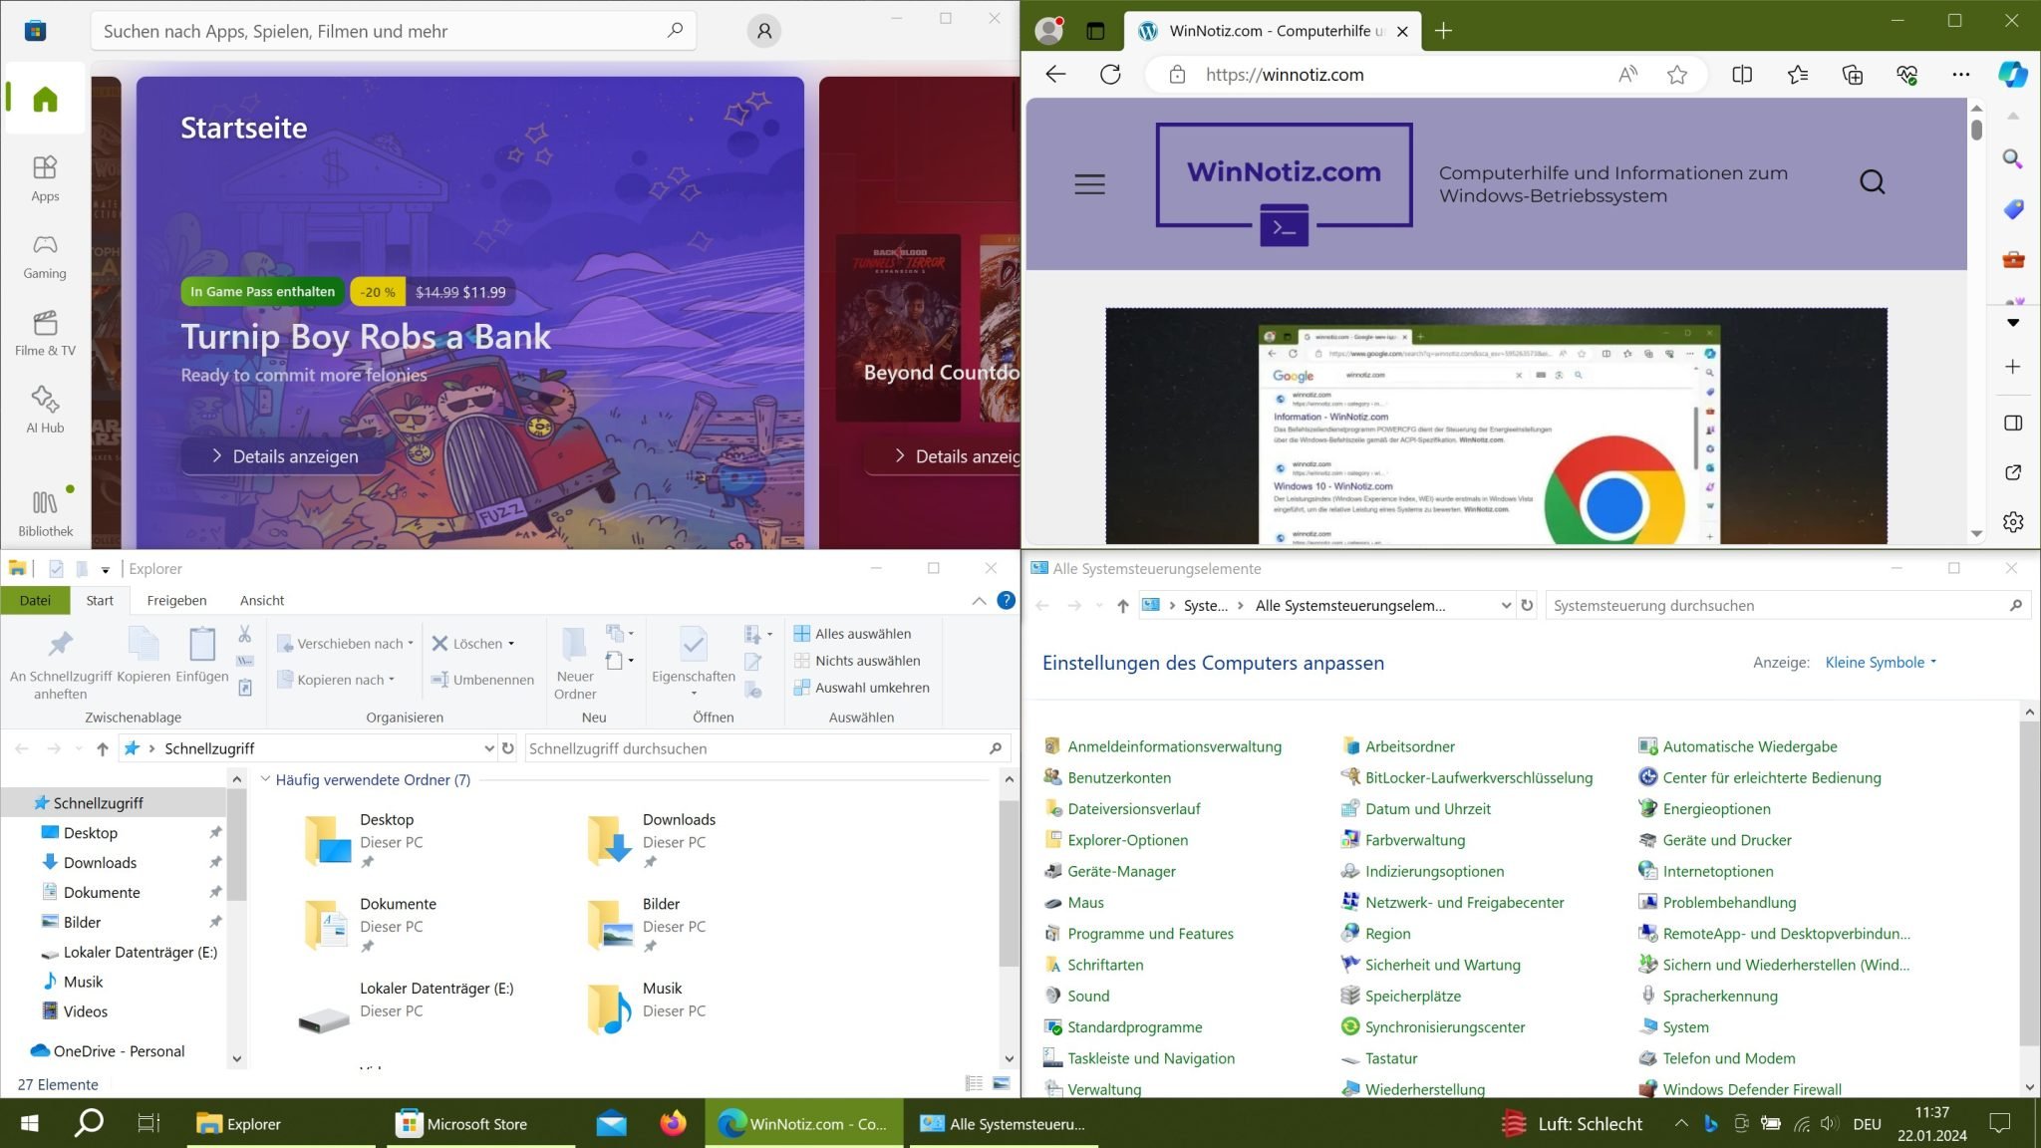Open the WinNotiz hamburger menu
Viewport: 2041px width, 1148px height.
click(1090, 183)
